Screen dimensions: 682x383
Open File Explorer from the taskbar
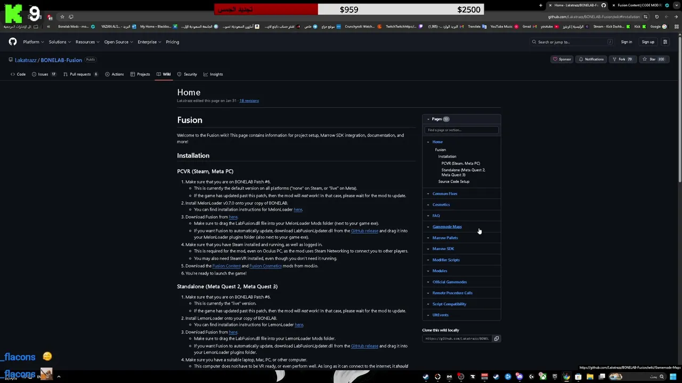click(x=590, y=377)
